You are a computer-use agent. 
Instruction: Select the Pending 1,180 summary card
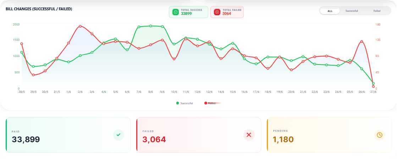tap(329, 135)
